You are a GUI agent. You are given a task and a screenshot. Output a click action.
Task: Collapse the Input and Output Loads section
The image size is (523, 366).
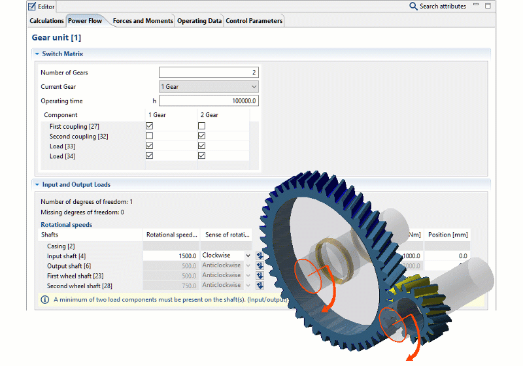tap(37, 185)
